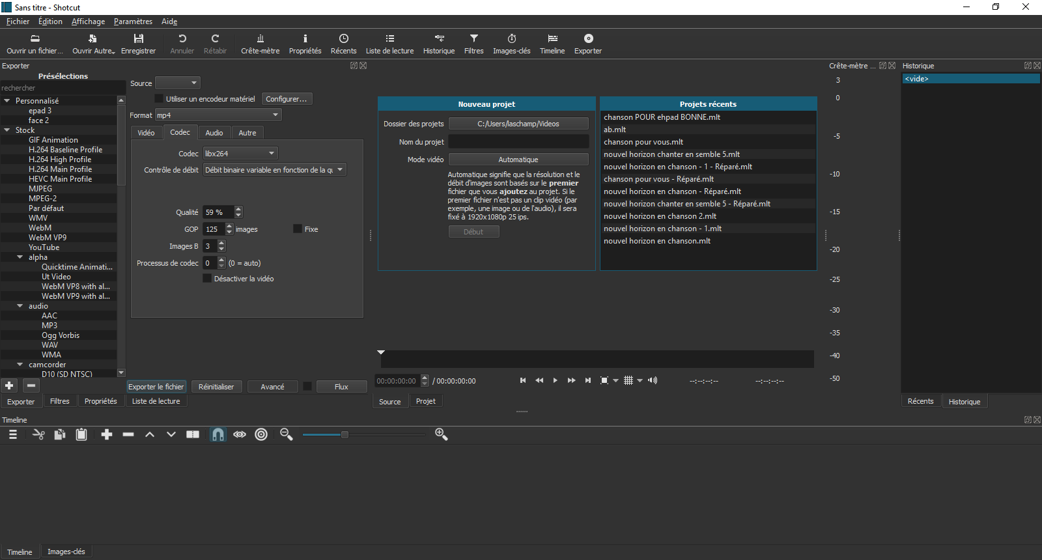Open the Affichage menu

(88, 21)
